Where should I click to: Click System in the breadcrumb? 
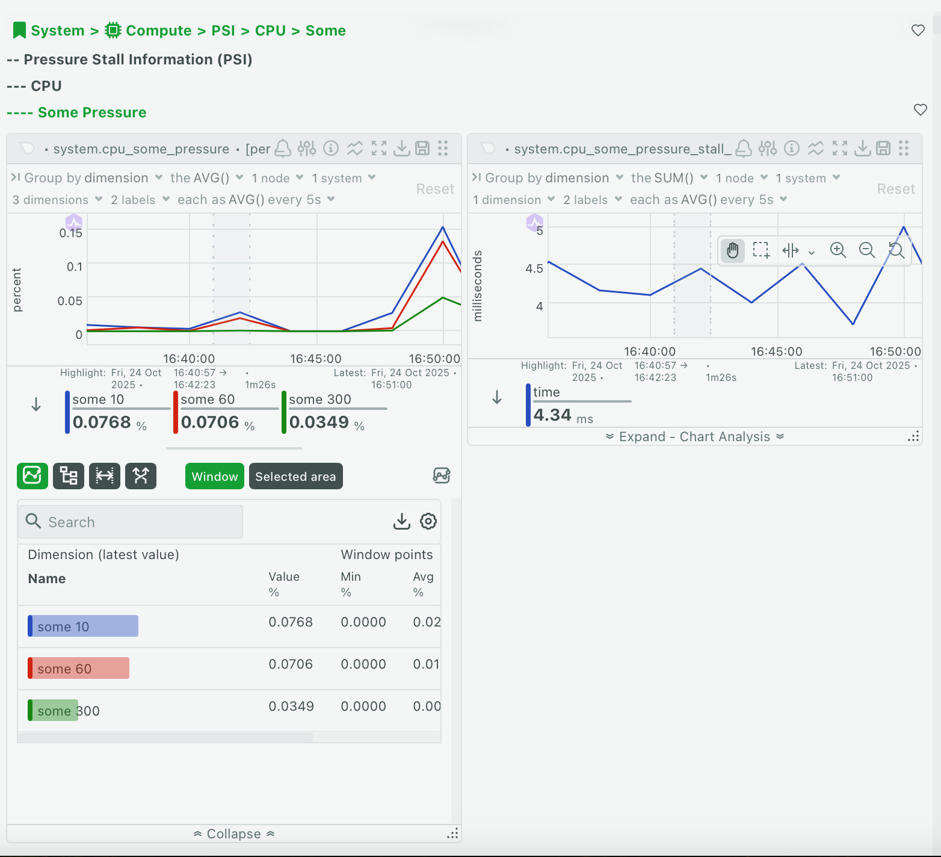57,30
